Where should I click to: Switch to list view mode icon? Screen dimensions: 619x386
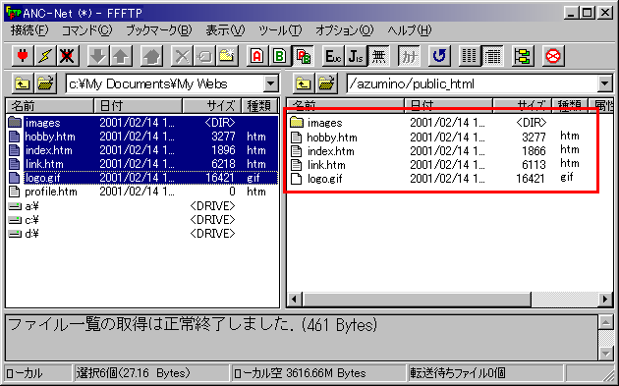pyautogui.click(x=470, y=56)
